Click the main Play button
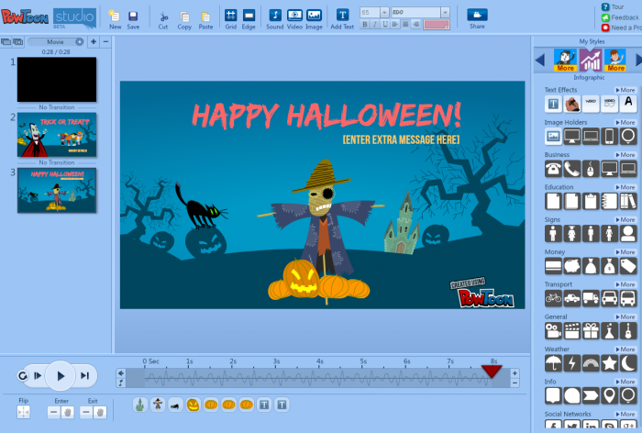This screenshot has width=642, height=433. click(x=61, y=375)
